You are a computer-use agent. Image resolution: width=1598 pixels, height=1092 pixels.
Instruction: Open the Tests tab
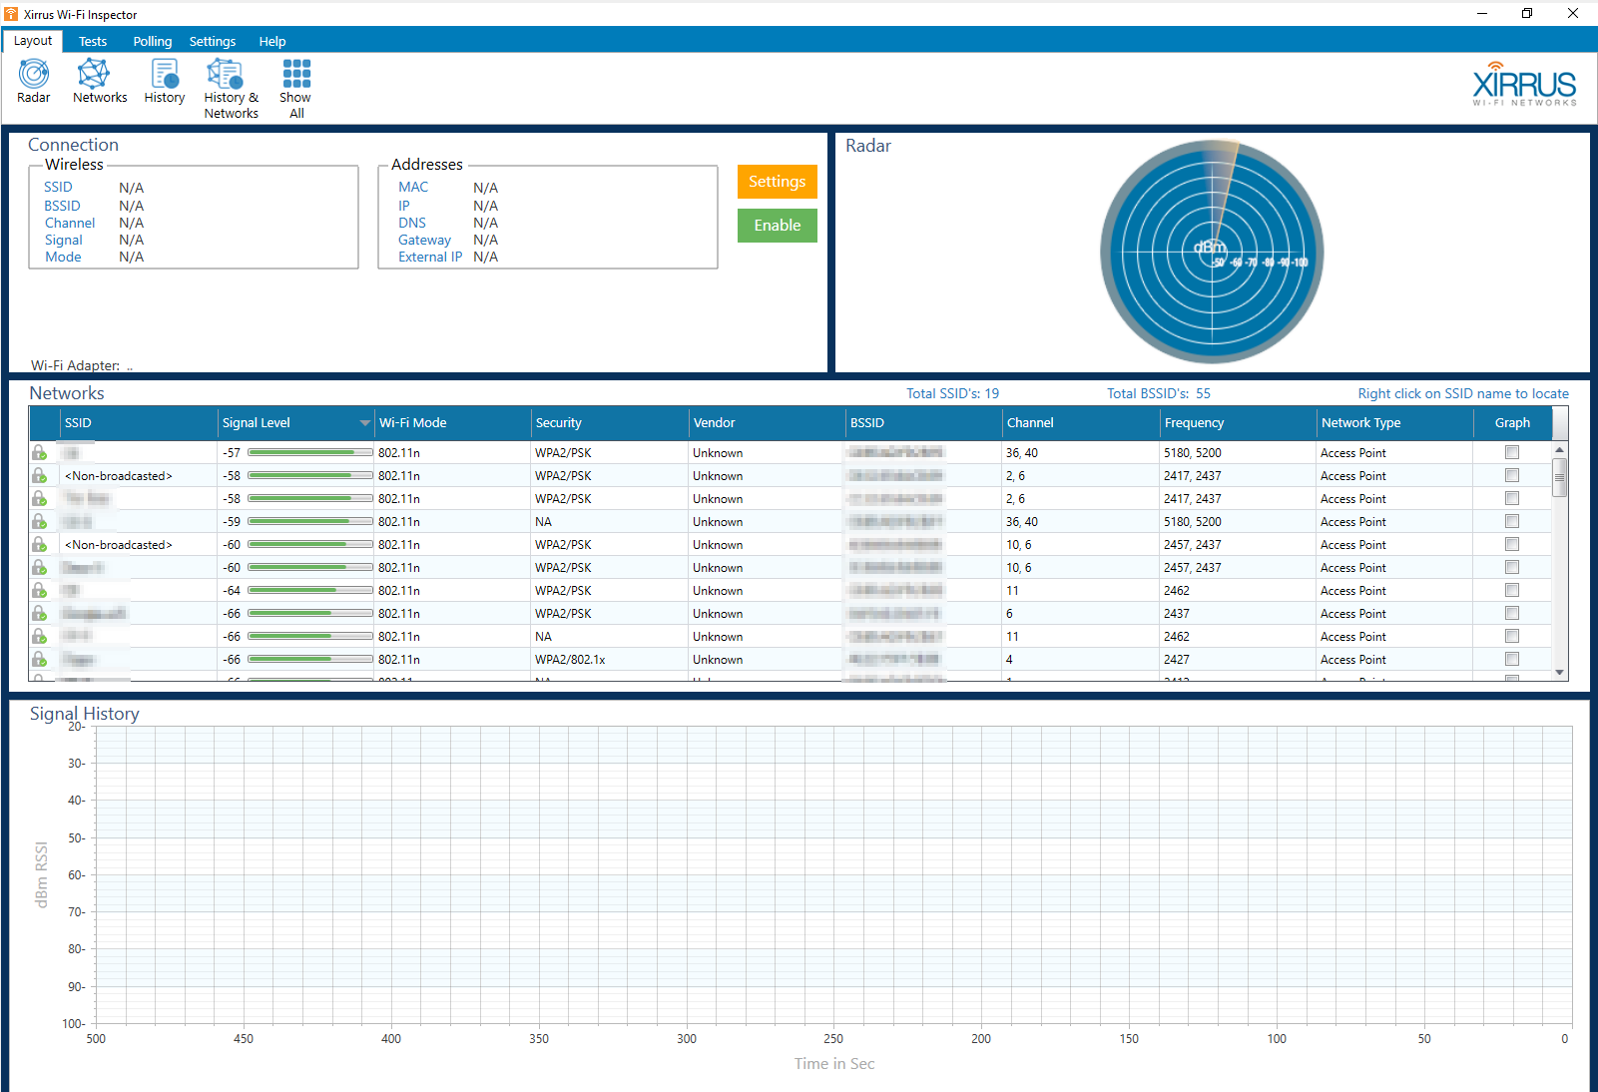point(93,41)
